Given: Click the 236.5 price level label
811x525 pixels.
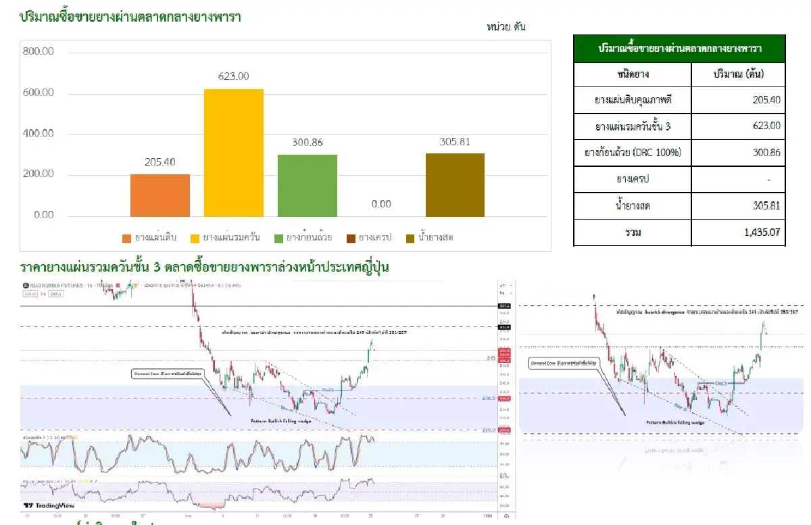Looking at the screenshot, I should [x=488, y=399].
